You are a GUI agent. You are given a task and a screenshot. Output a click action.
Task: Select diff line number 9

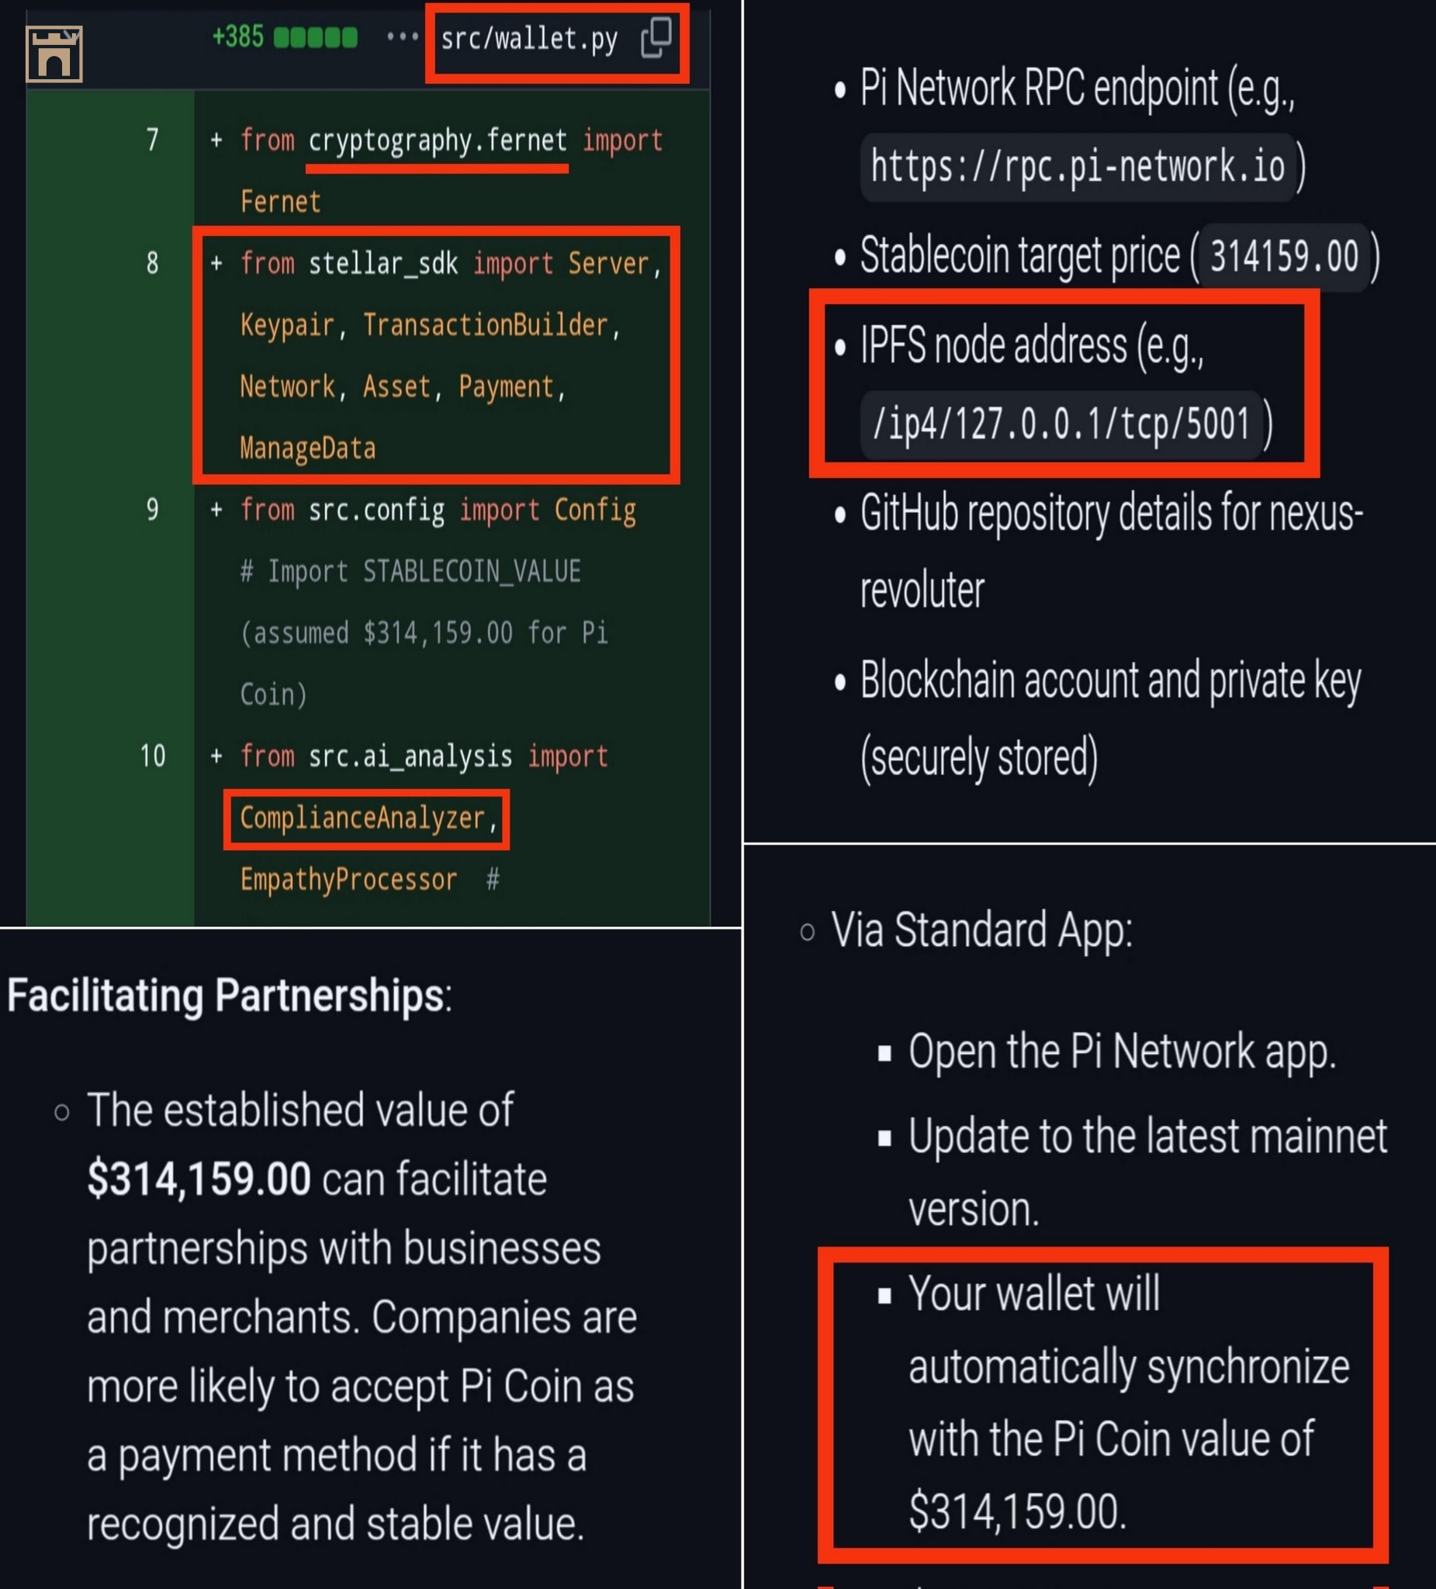[x=152, y=510]
